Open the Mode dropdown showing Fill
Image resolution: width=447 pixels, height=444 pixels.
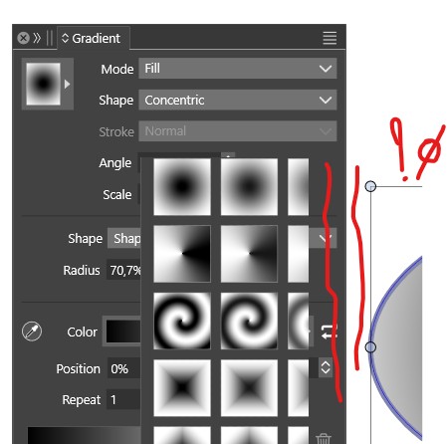(x=238, y=69)
